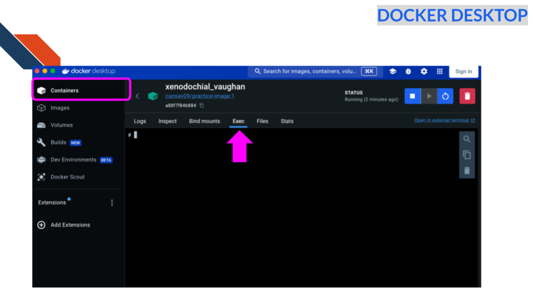This screenshot has height=300, width=533.
Task: Clear the terminal with trash icon
Action: click(467, 171)
